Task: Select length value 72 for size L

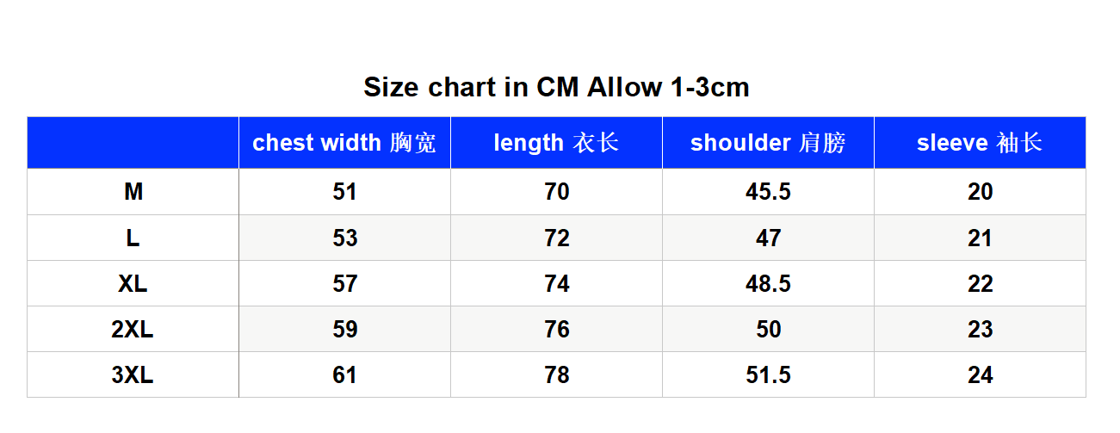Action: click(556, 238)
